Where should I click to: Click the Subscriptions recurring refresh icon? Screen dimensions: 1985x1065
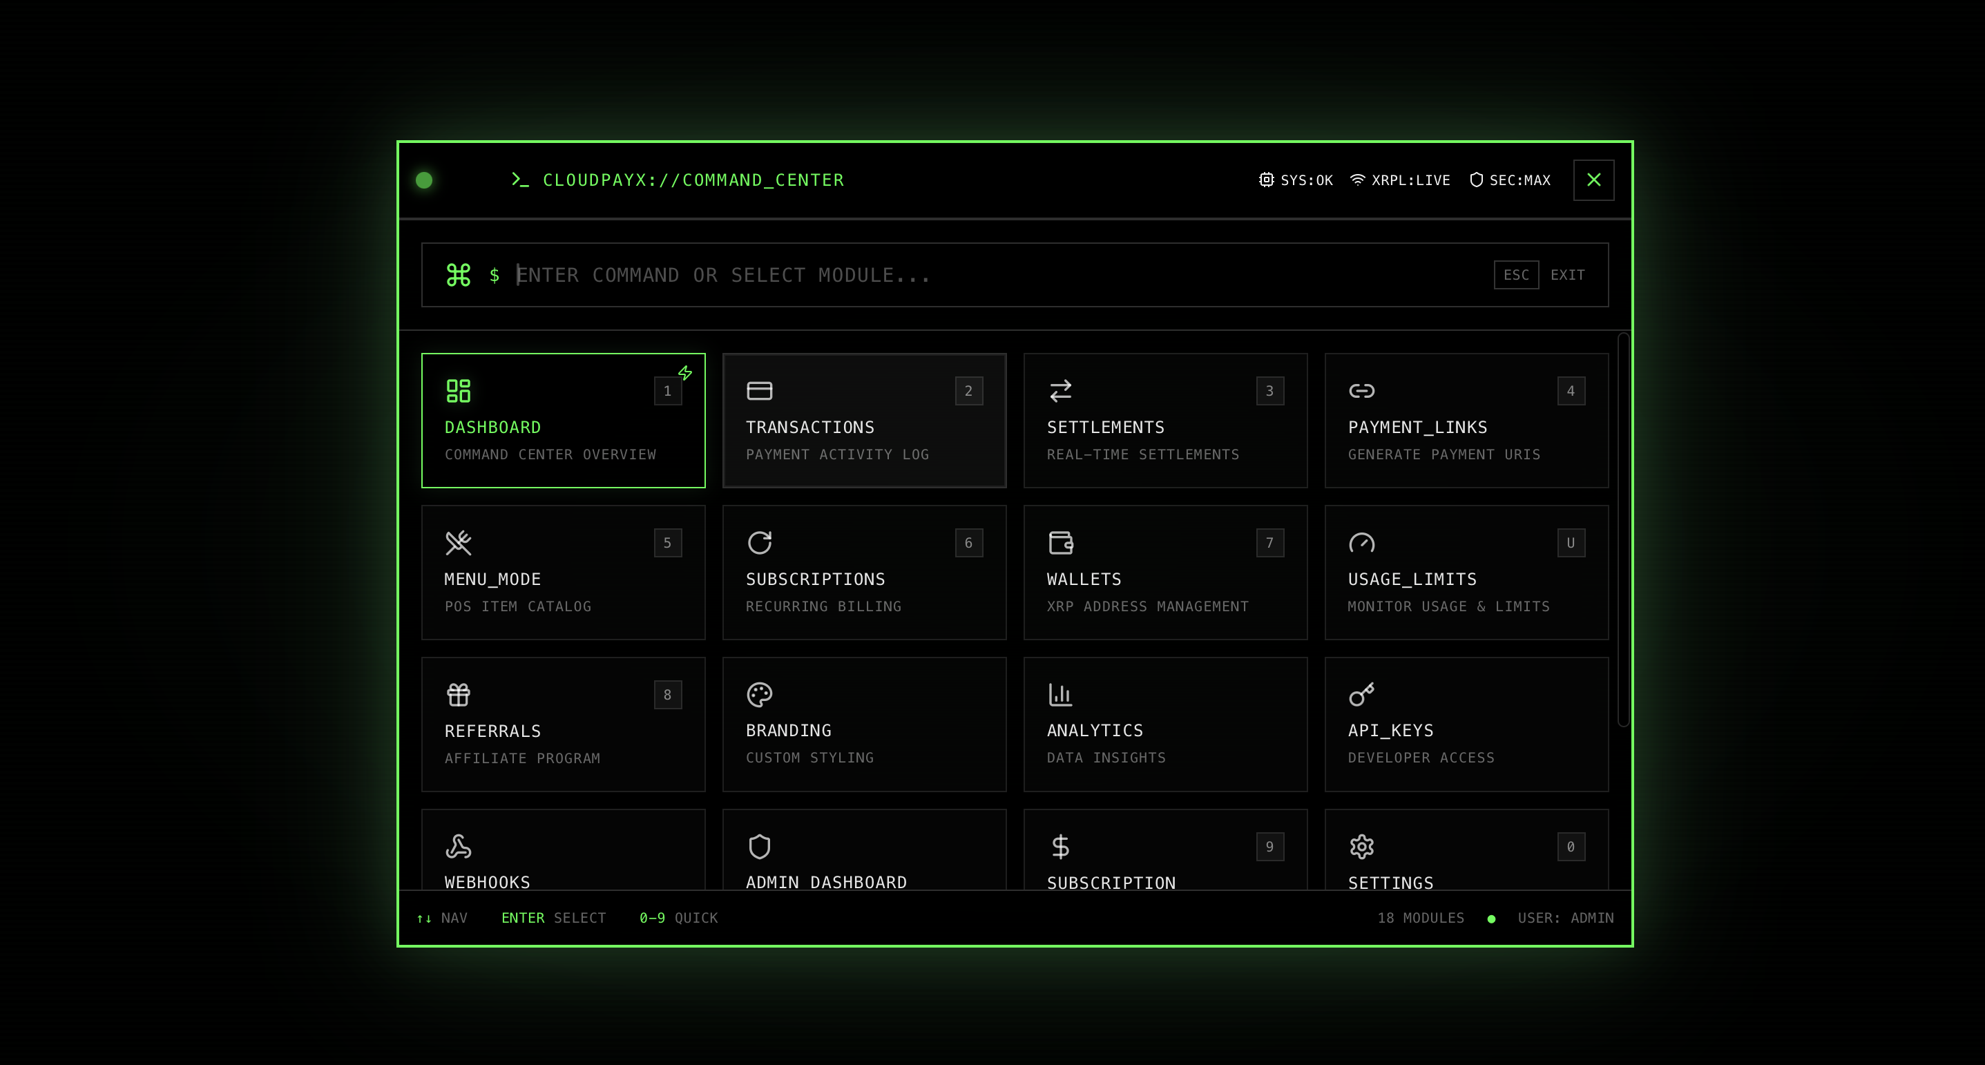click(x=760, y=543)
